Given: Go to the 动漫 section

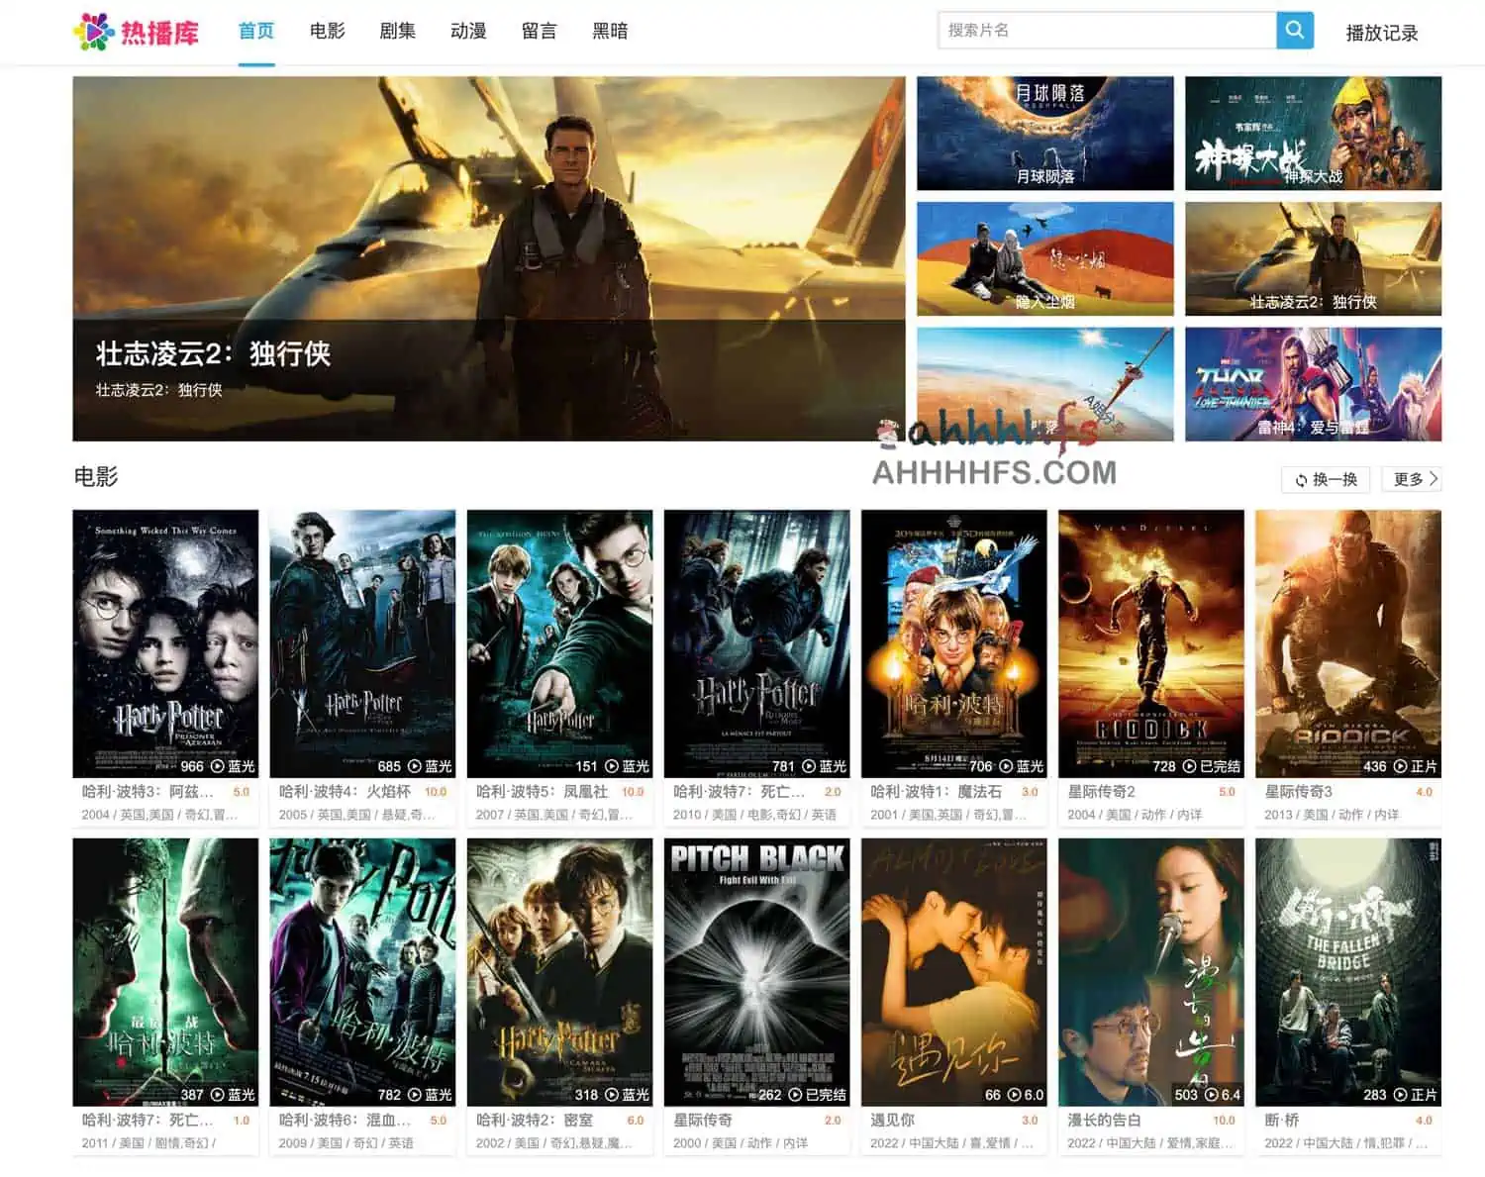Looking at the screenshot, I should tap(468, 32).
